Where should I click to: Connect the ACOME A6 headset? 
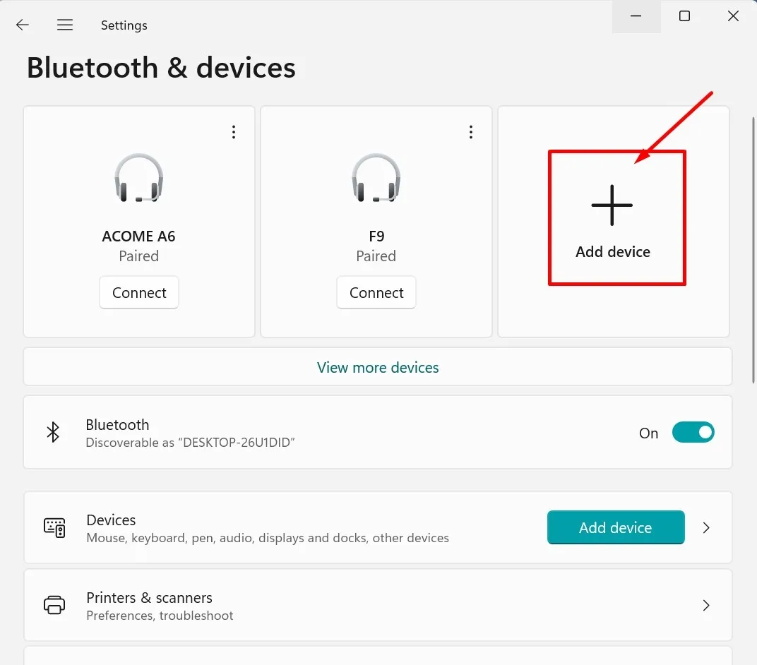click(x=138, y=292)
